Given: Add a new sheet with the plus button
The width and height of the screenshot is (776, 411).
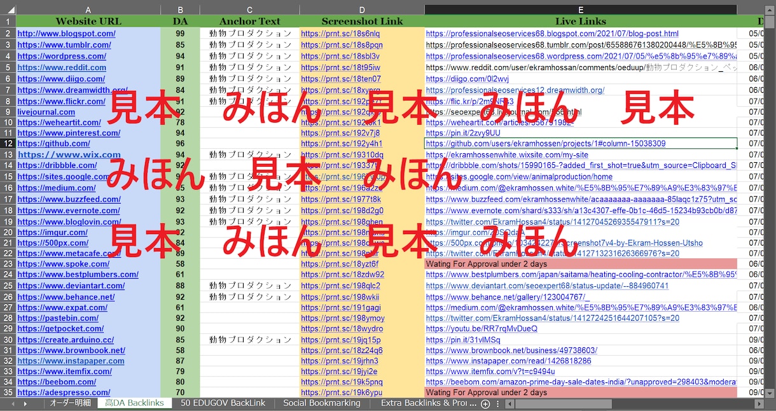Looking at the screenshot, I should [x=485, y=404].
